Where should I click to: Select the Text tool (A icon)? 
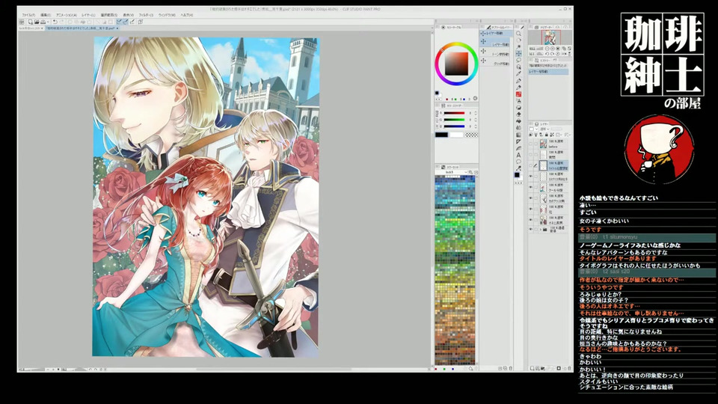click(519, 154)
